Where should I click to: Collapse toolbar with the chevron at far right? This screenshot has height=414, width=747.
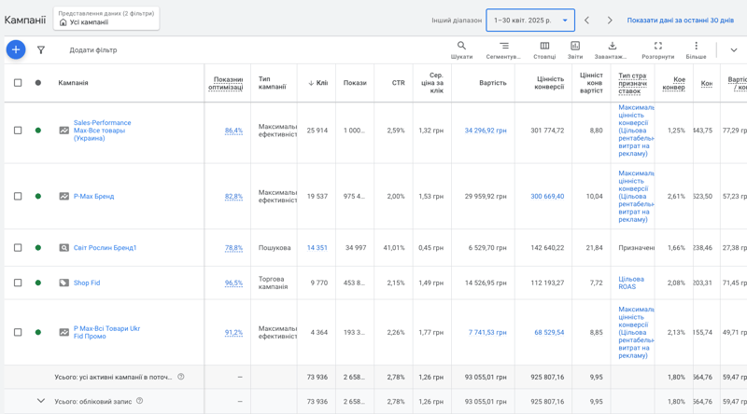tap(734, 50)
